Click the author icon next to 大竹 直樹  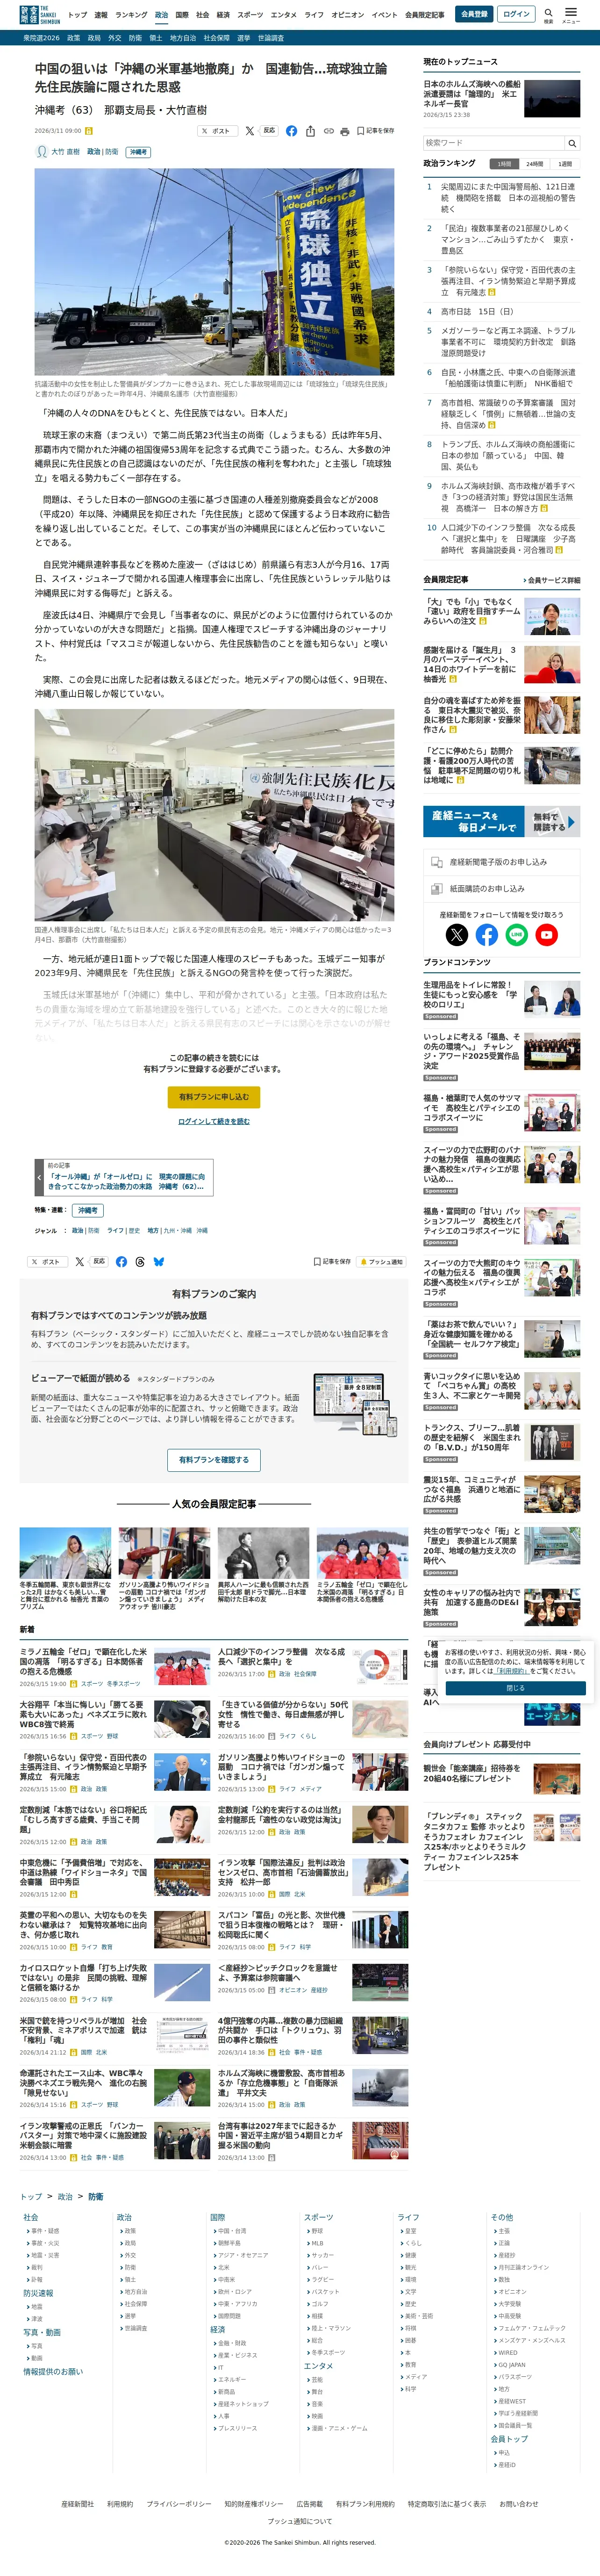click(42, 152)
